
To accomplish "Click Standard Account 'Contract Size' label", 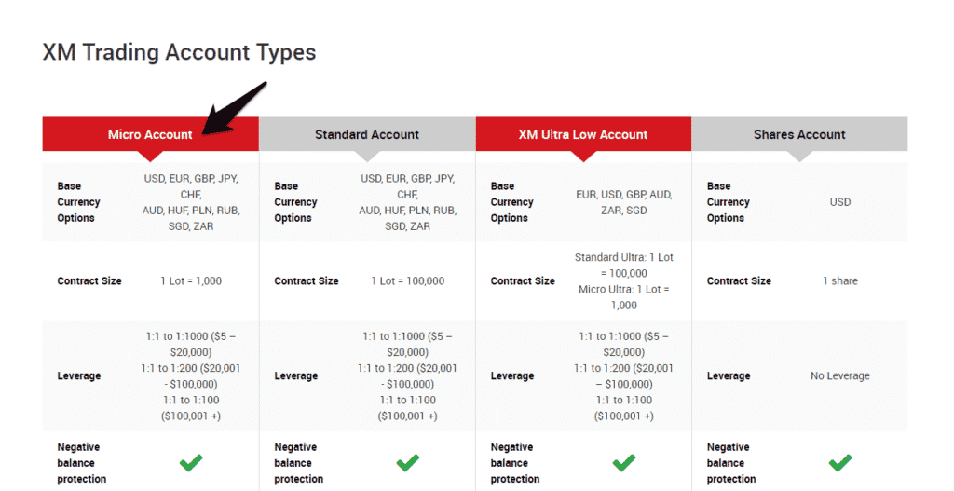I will tap(306, 280).
